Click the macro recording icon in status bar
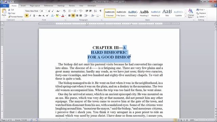 pyautogui.click(x=37, y=120)
